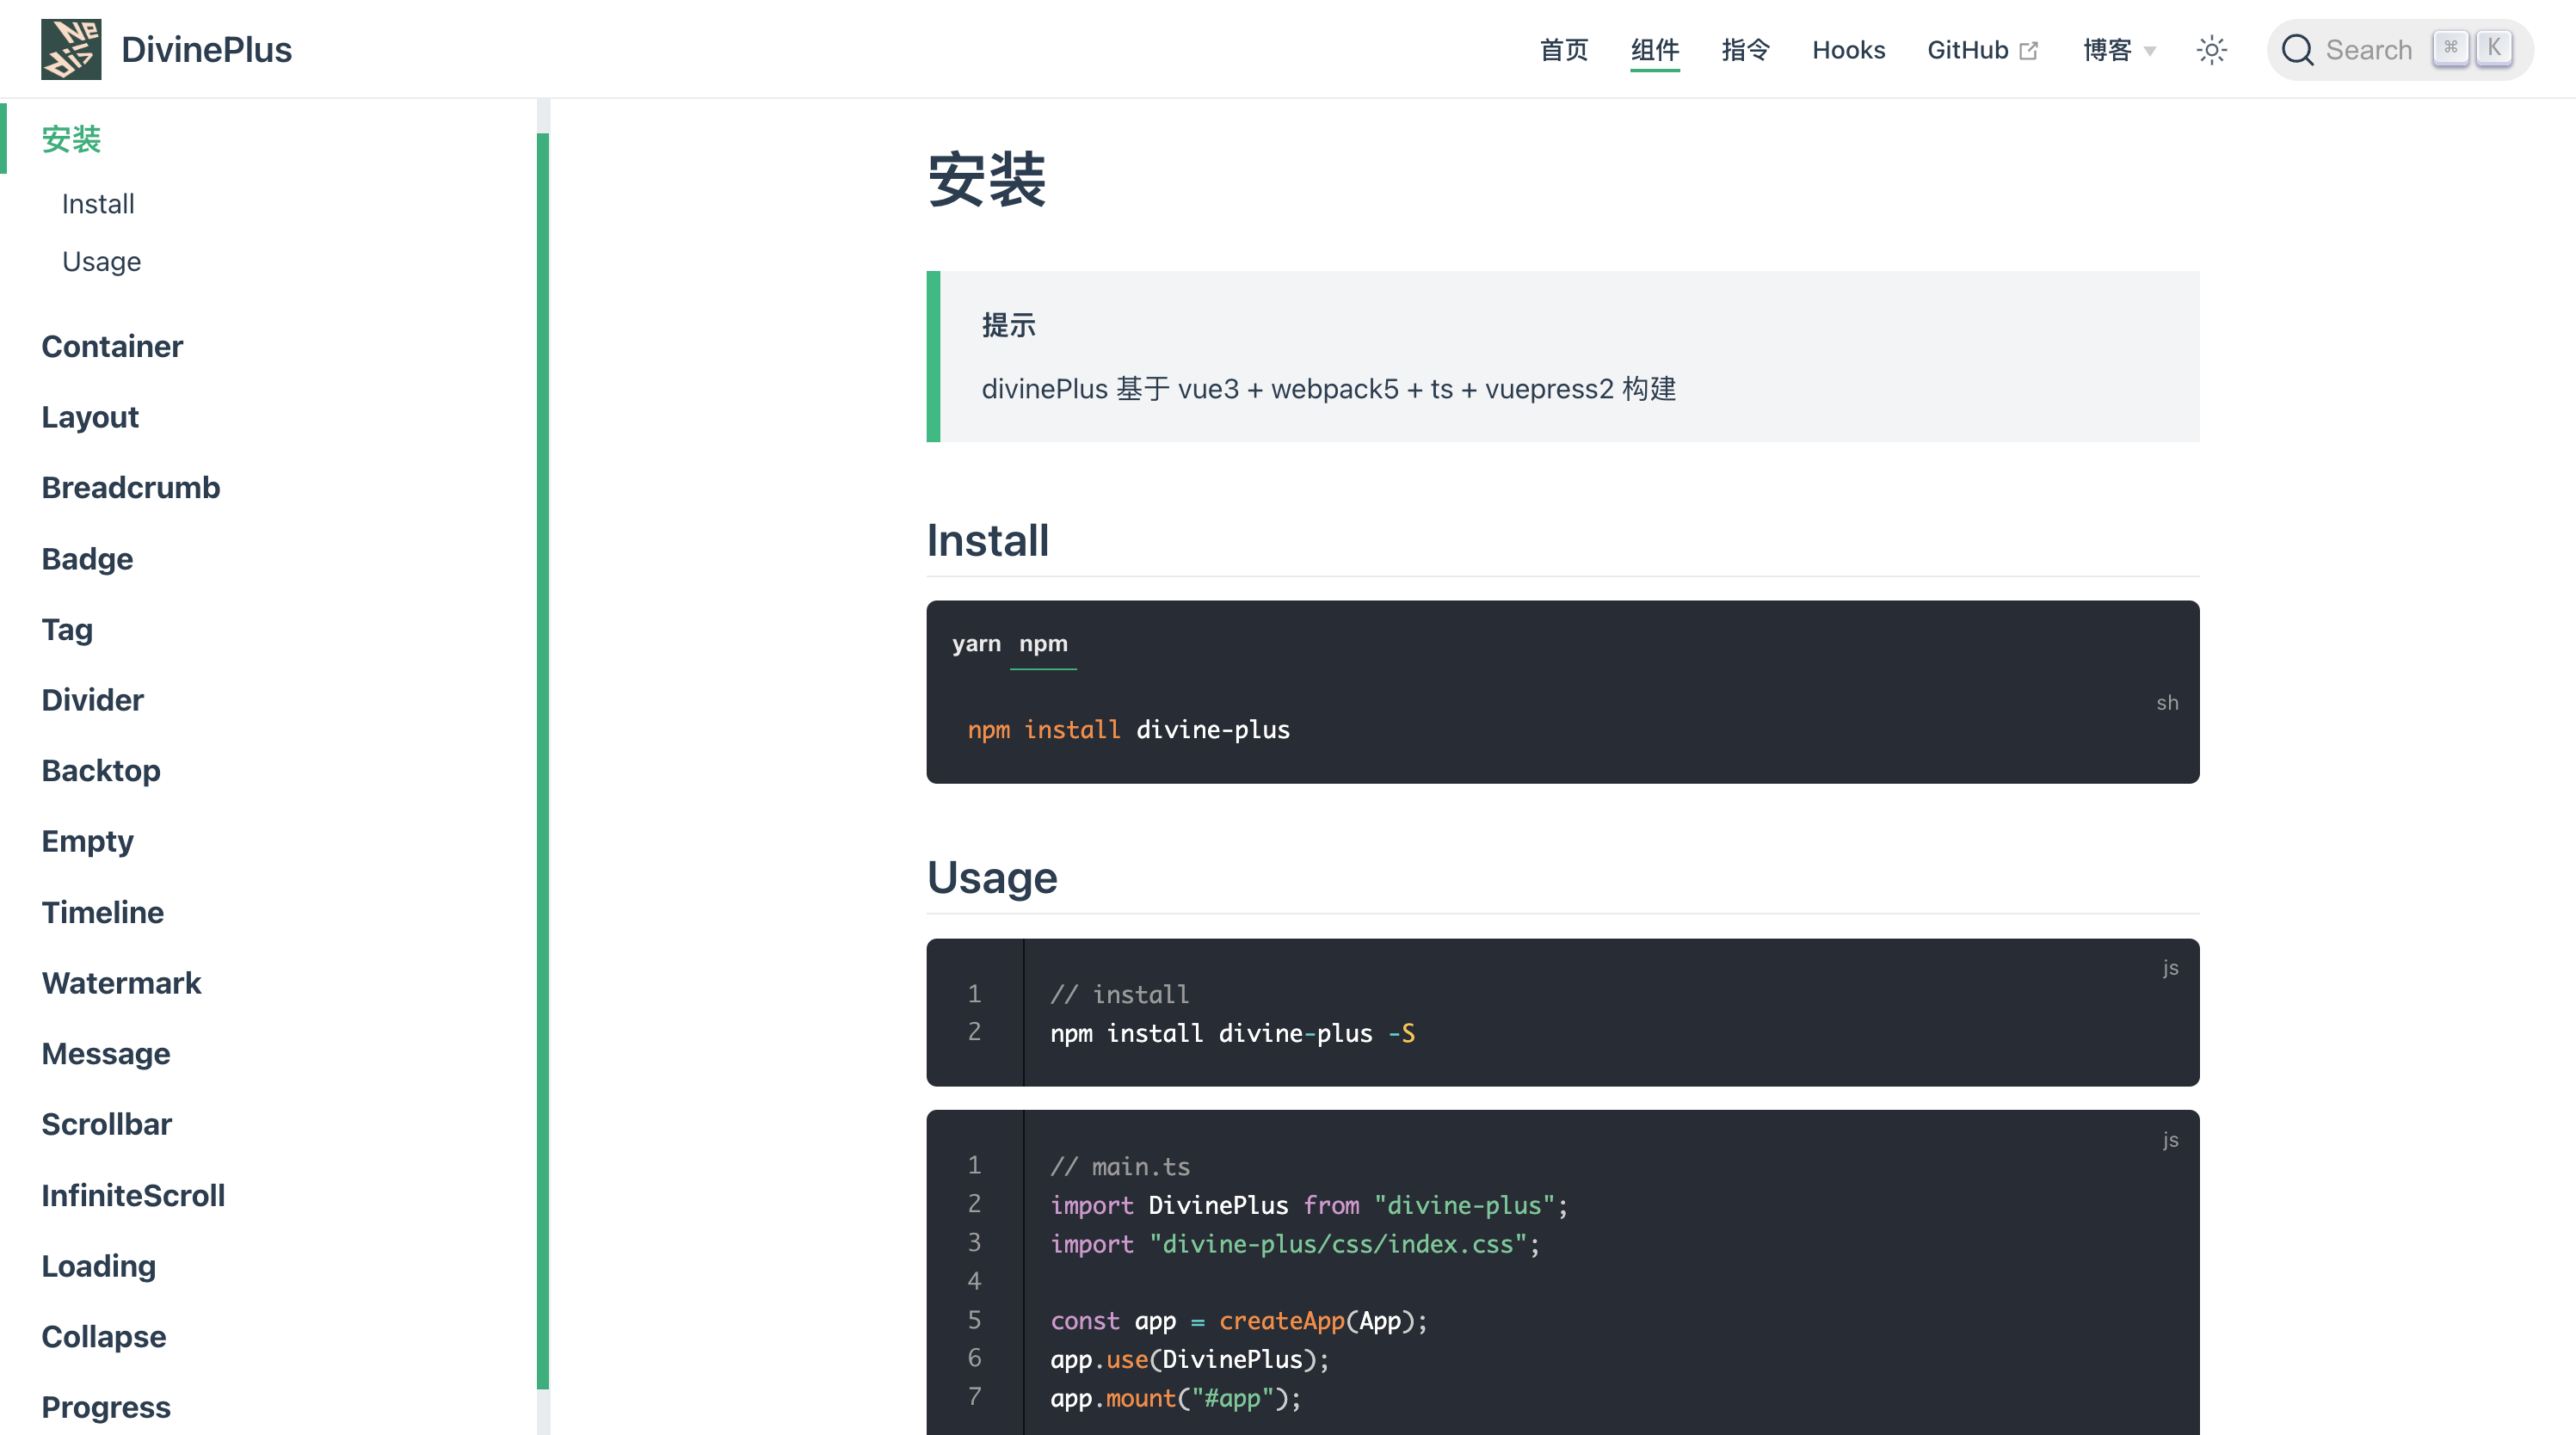This screenshot has width=2576, height=1435.
Task: Switch to npm tab in install block
Action: pos(1045,644)
